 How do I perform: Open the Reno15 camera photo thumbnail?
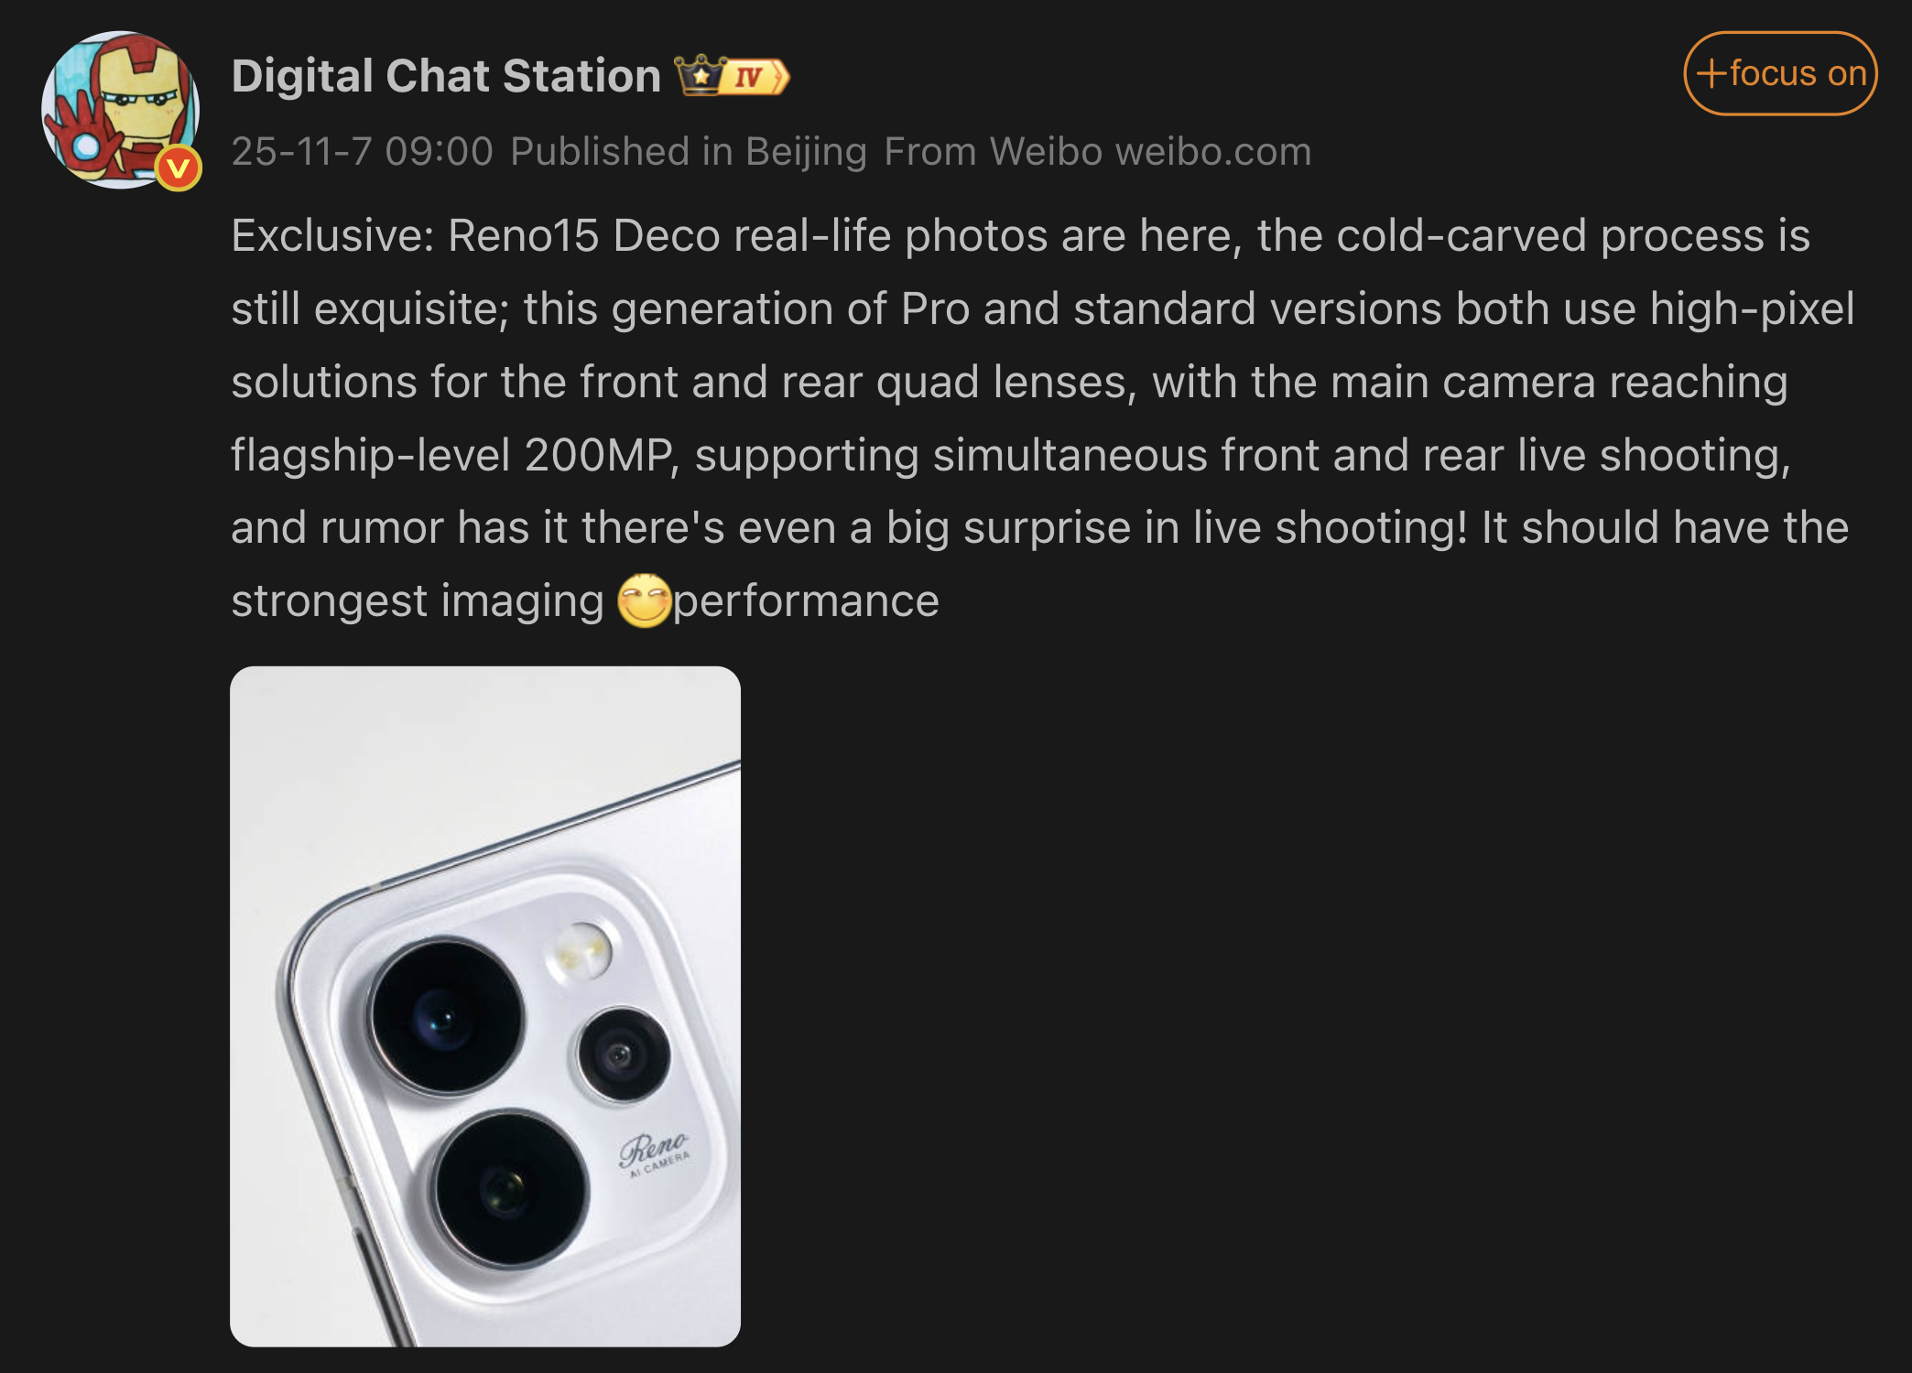click(485, 1006)
